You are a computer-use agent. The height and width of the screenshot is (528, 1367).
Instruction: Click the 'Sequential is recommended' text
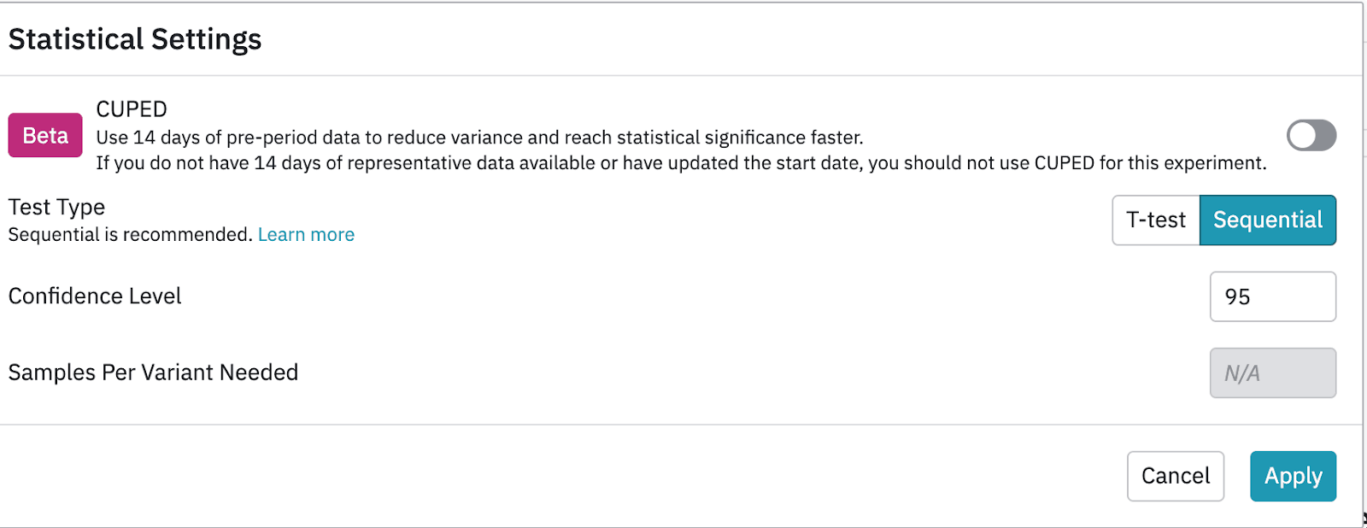pyautogui.click(x=130, y=235)
